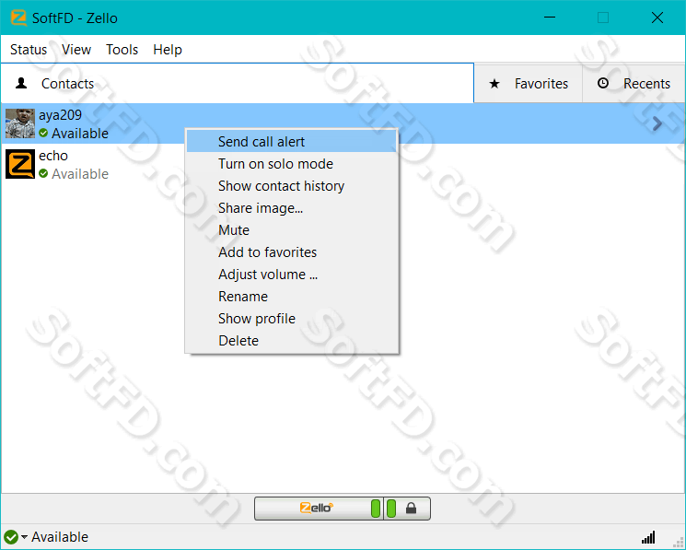The width and height of the screenshot is (686, 550).
Task: Click the green Available status icon in status bar
Action: [11, 537]
